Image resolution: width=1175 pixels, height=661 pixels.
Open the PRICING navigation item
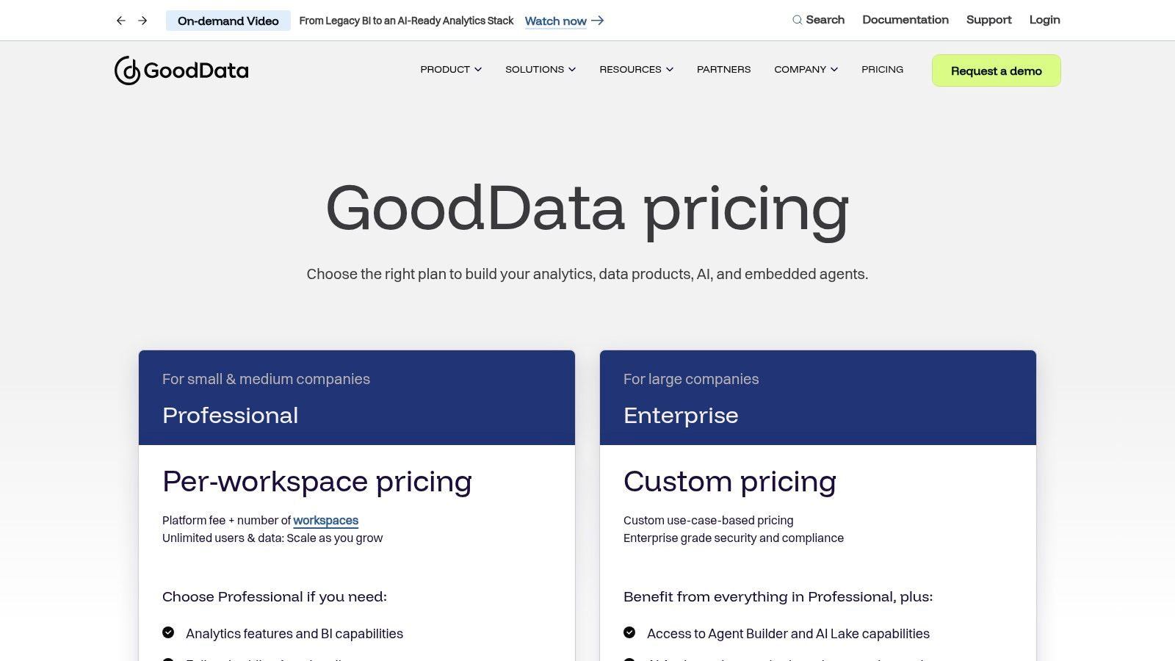click(882, 70)
